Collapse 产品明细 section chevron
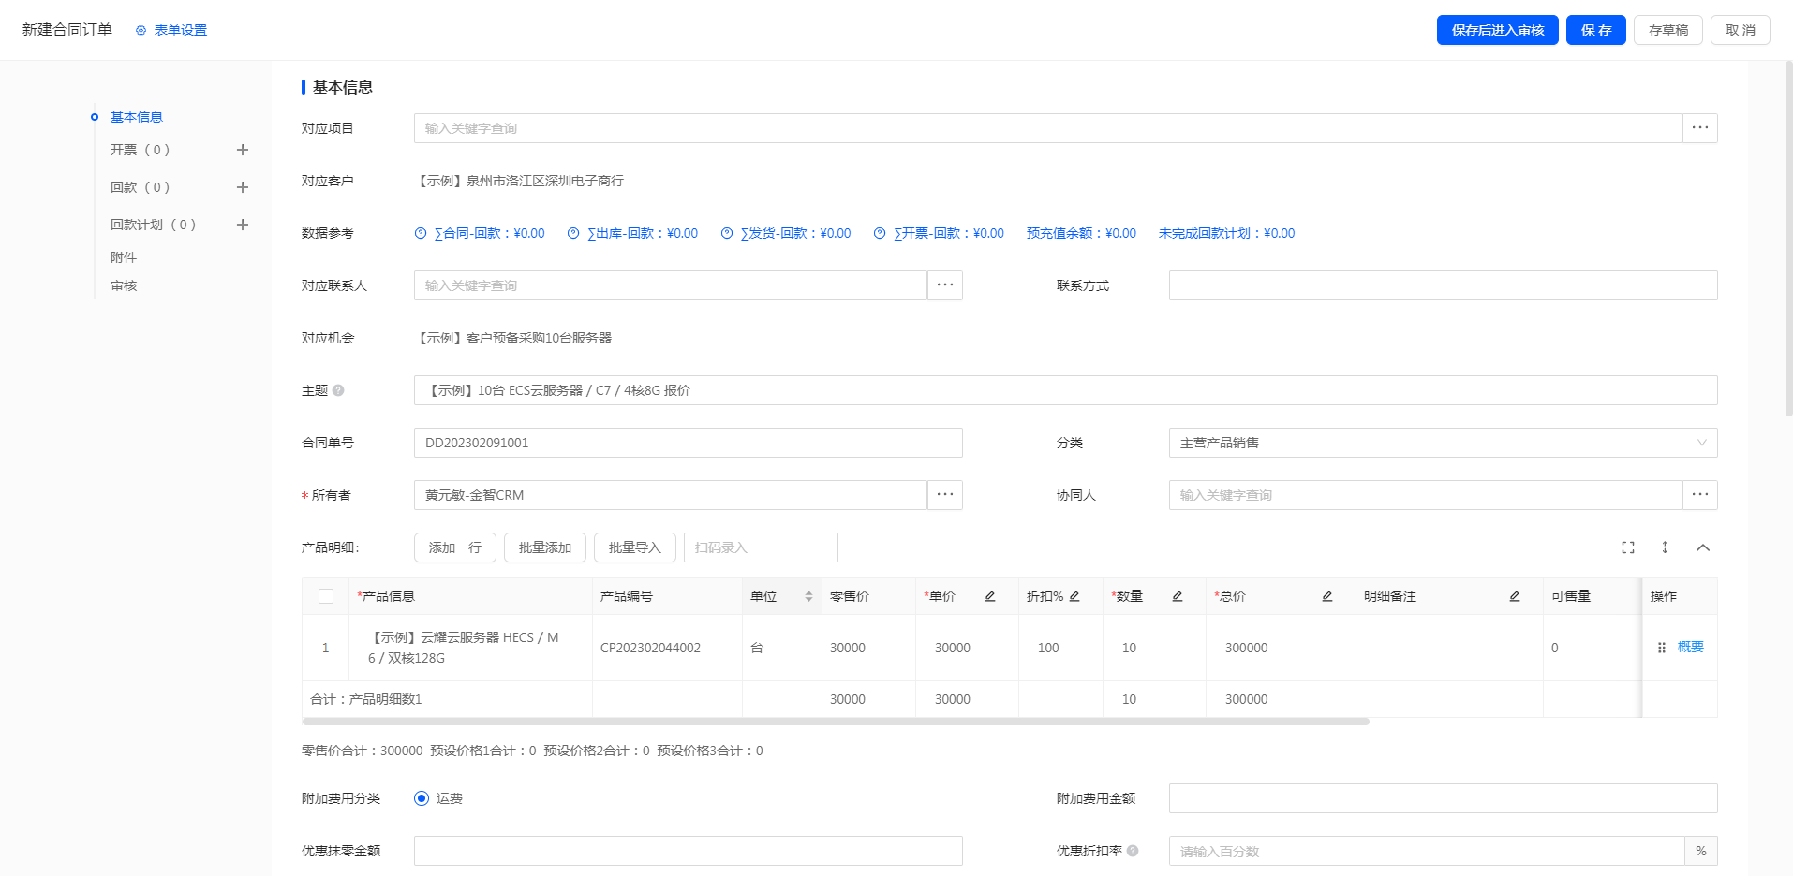The width and height of the screenshot is (1793, 876). tap(1703, 547)
